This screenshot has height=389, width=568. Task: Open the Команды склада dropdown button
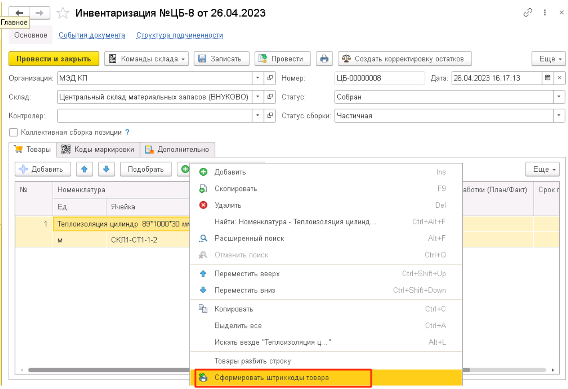point(147,59)
